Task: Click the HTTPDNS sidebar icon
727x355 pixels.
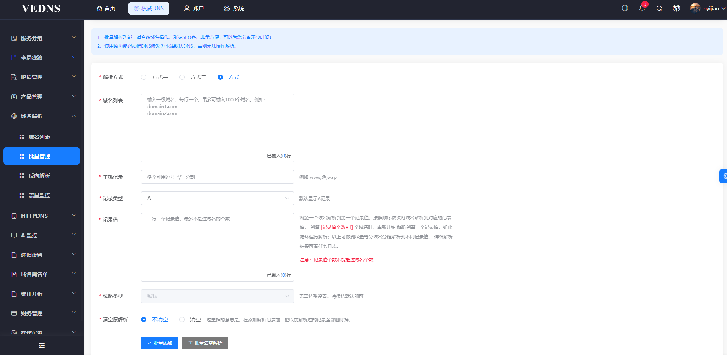Action: point(14,216)
